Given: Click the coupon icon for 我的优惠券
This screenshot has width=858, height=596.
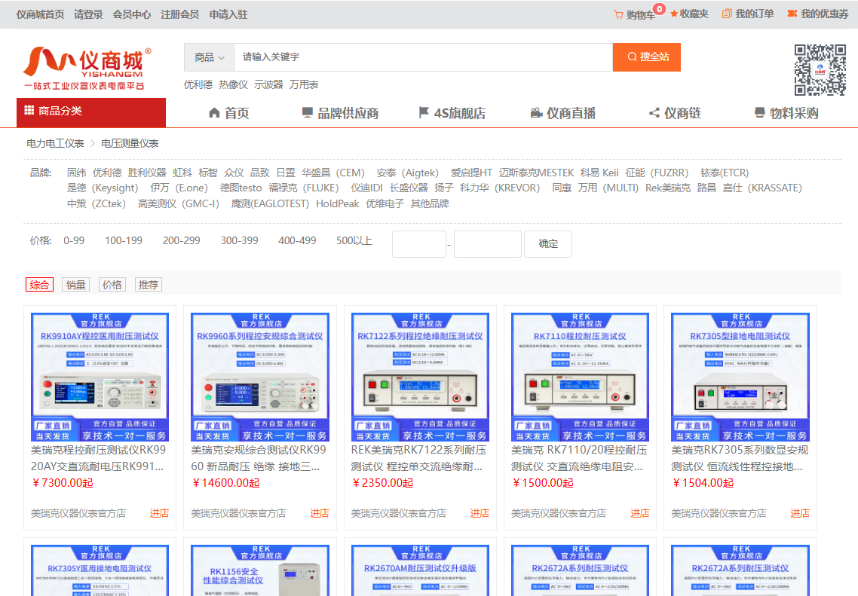Looking at the screenshot, I should tap(792, 14).
